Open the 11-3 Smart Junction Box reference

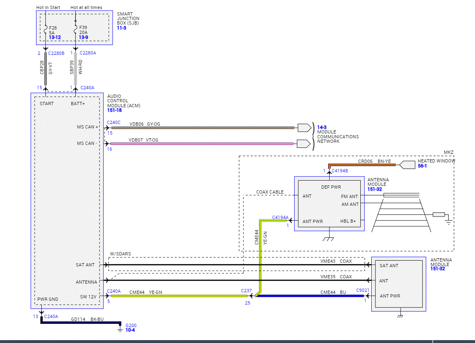tap(122, 28)
